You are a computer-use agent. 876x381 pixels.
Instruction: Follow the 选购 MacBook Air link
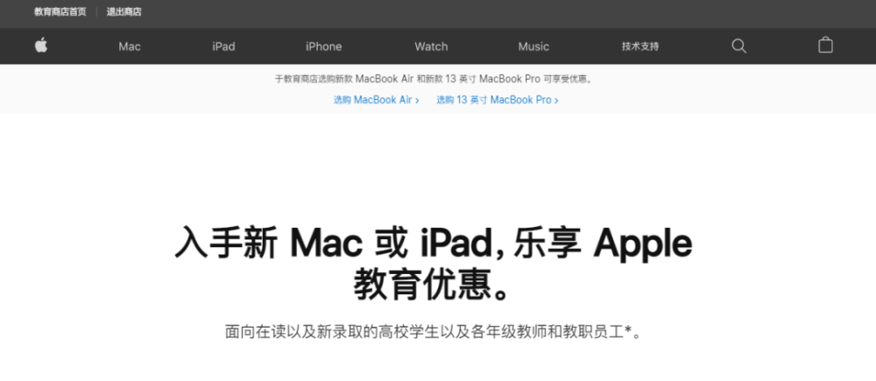pos(376,100)
